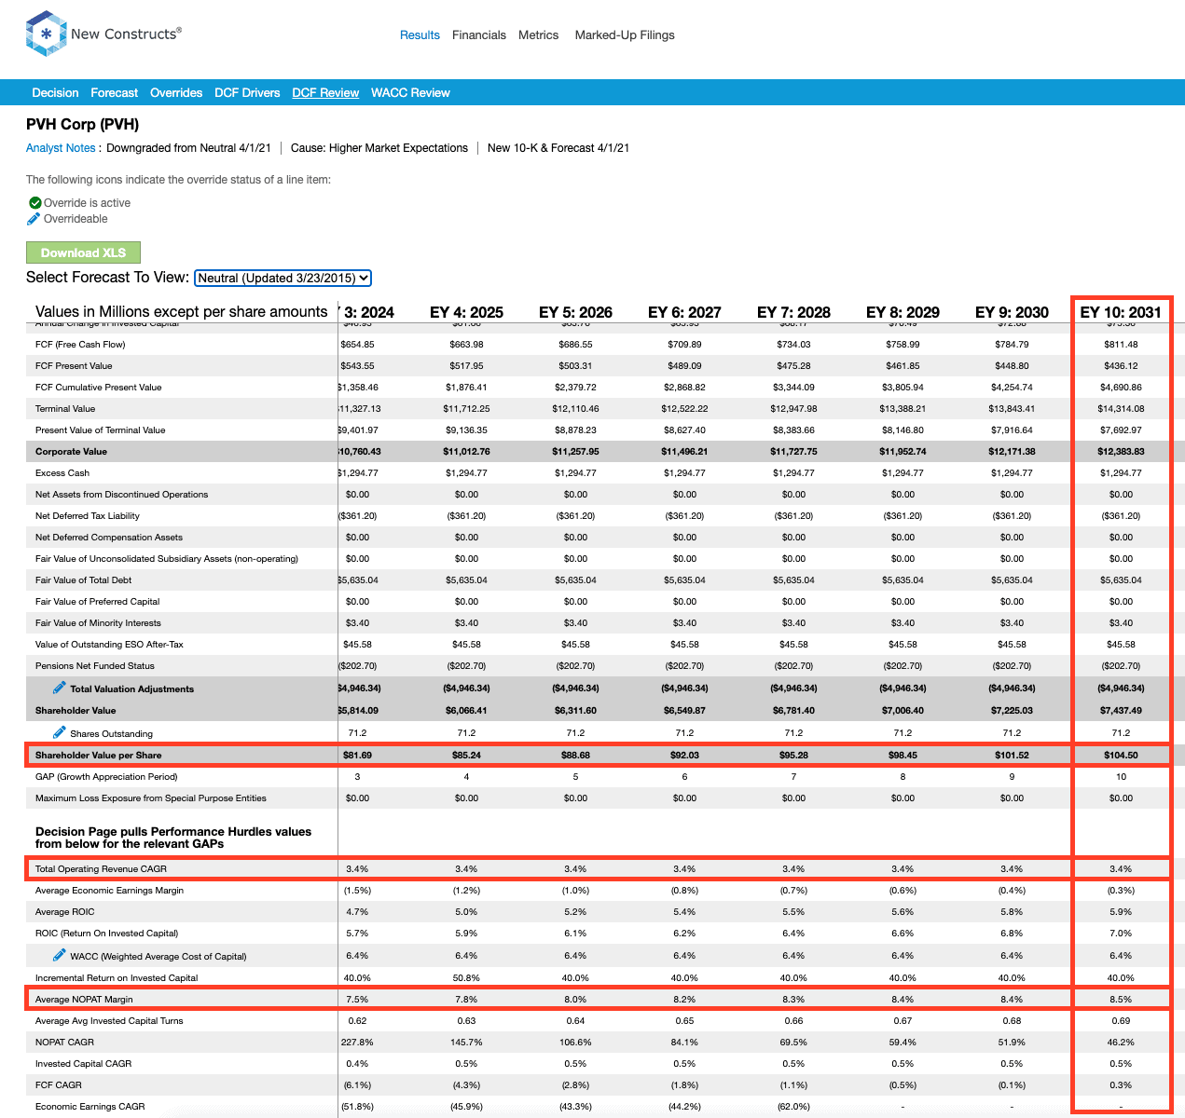This screenshot has height=1118, width=1185.
Task: Click the 8.5% Average NOPAT Margin cell
Action: tap(1121, 1000)
